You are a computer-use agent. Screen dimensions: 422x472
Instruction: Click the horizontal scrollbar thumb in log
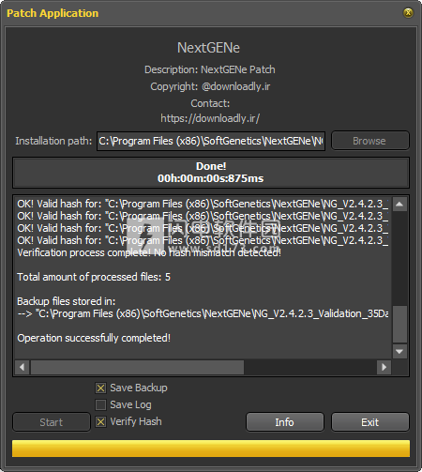[x=137, y=367]
